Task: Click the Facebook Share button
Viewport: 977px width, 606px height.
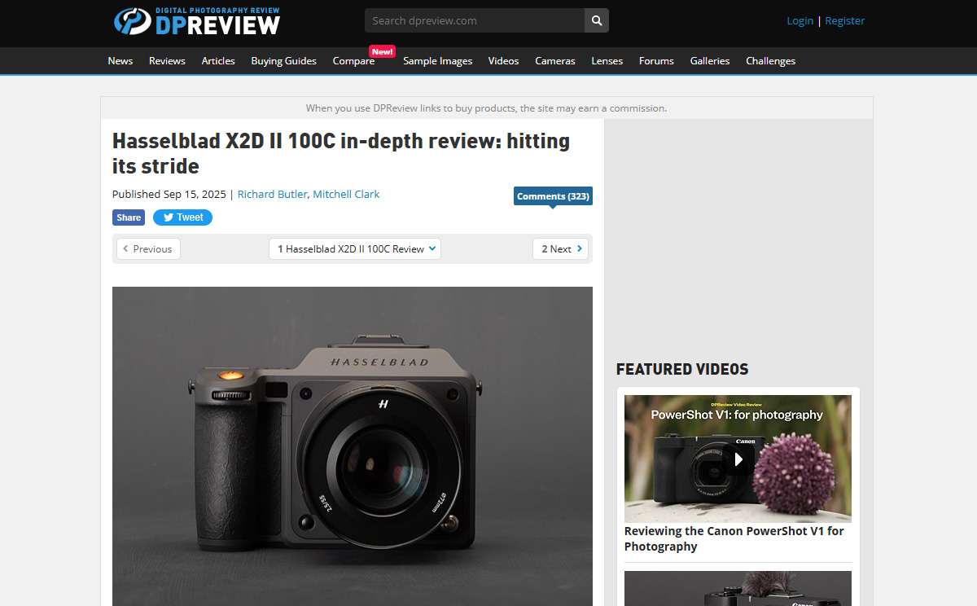Action: (x=129, y=217)
